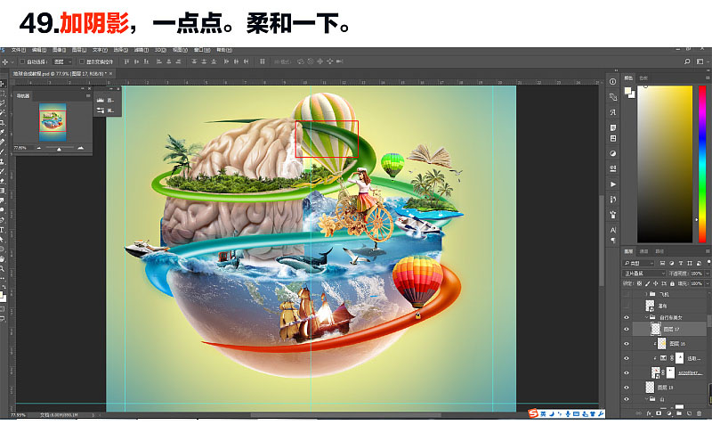Click inside the yellow color picker field
Image resolution: width=712 pixels, height=425 pixels.
[665, 164]
